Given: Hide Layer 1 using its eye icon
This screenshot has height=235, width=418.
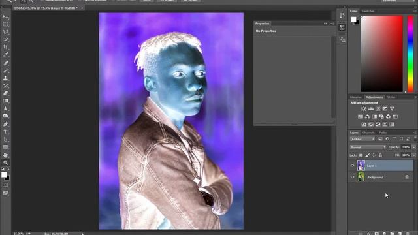Looking at the screenshot, I should coord(353,166).
